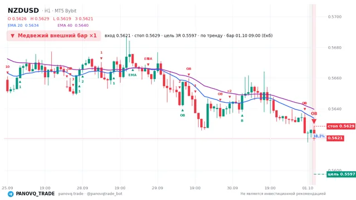Click the стоп 0.5629 price tag
The image size is (356, 200).
click(341, 126)
